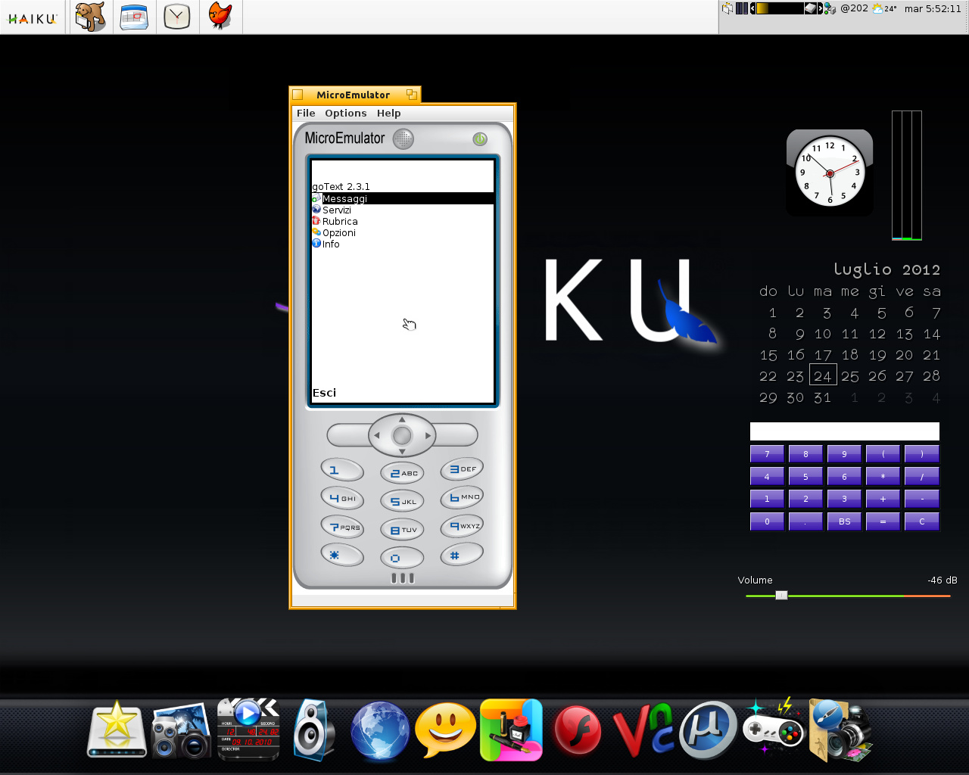
Task: Click phone key 0
Action: click(x=402, y=558)
